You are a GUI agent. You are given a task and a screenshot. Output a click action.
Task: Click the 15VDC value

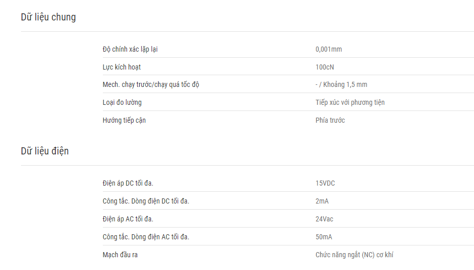pyautogui.click(x=325, y=183)
